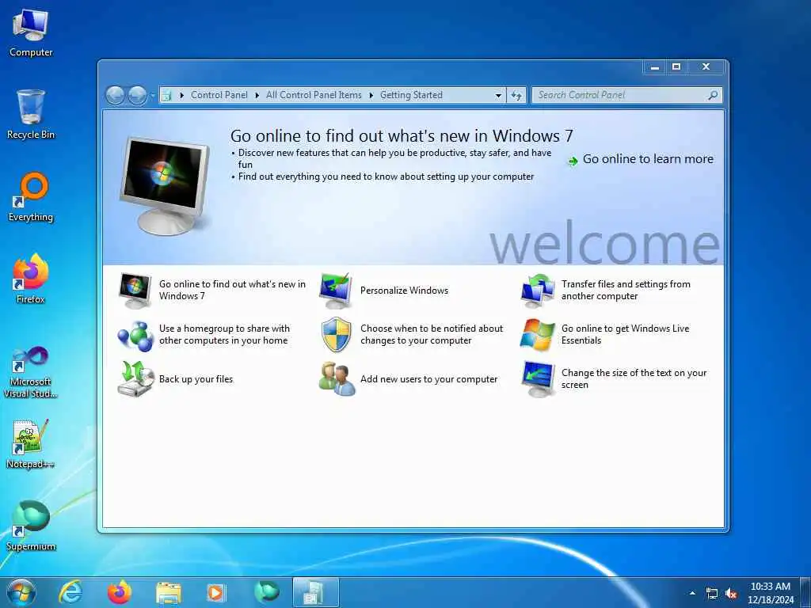Select the Recycle Bin desktop icon
This screenshot has width=811, height=608.
(31, 114)
